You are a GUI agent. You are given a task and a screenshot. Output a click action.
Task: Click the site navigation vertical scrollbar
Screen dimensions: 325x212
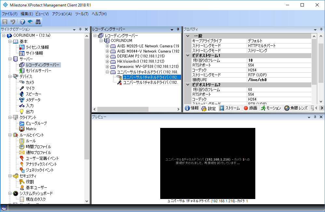point(87,99)
